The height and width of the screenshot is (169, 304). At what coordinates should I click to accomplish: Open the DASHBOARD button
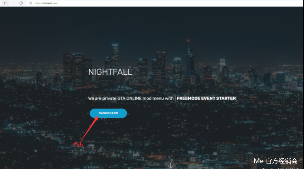tap(108, 113)
